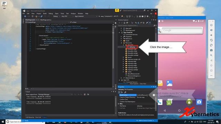Take emulator screenshot with camera icon
Viewport: 221px width, 124px height.
pyautogui.click(x=211, y=50)
